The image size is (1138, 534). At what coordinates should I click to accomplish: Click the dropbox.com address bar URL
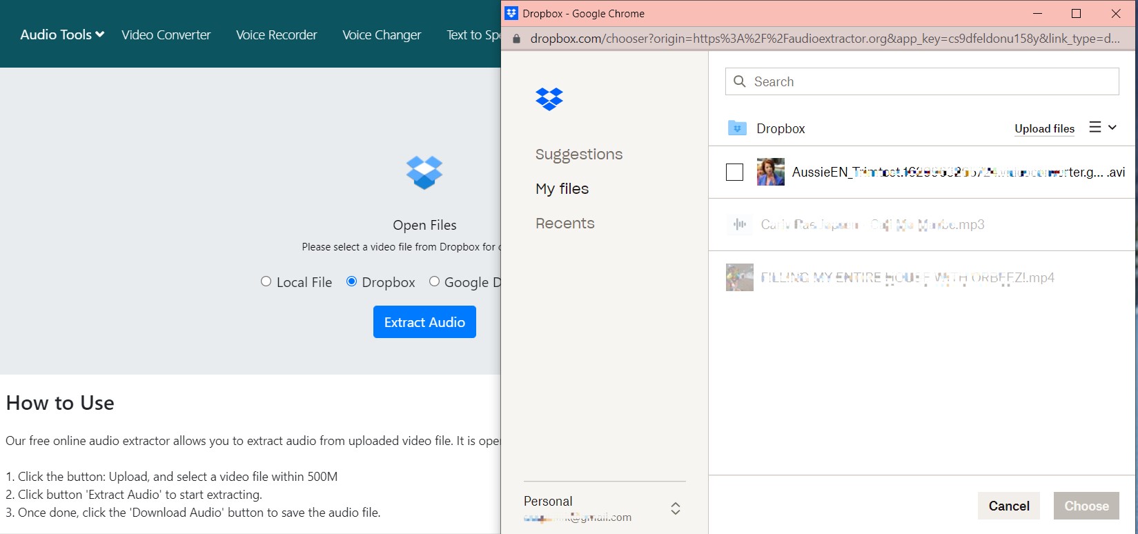coord(825,39)
